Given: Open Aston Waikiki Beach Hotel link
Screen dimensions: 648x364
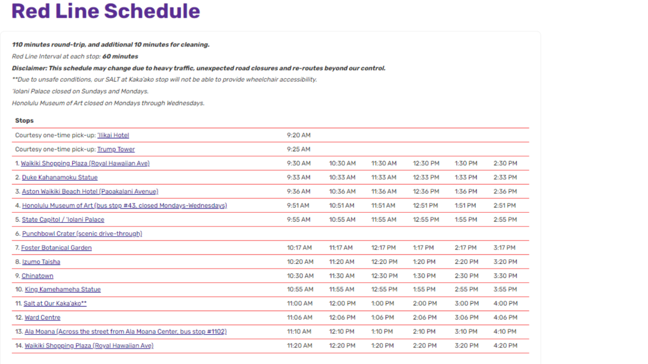Looking at the screenshot, I should [x=90, y=191].
